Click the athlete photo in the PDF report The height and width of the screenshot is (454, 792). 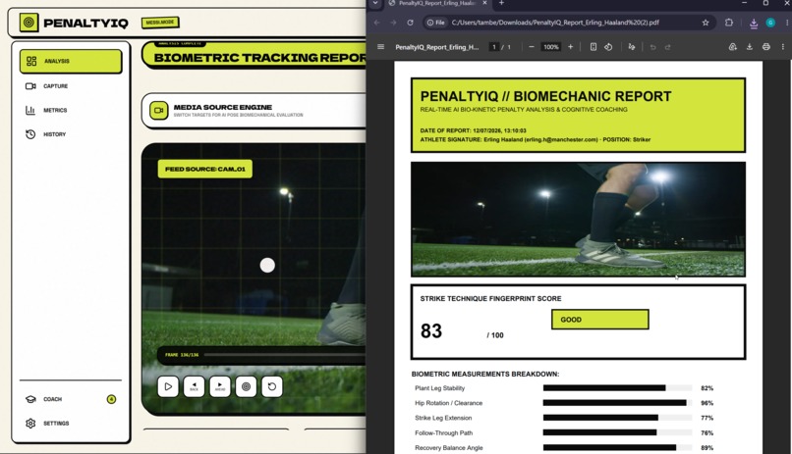click(578, 220)
